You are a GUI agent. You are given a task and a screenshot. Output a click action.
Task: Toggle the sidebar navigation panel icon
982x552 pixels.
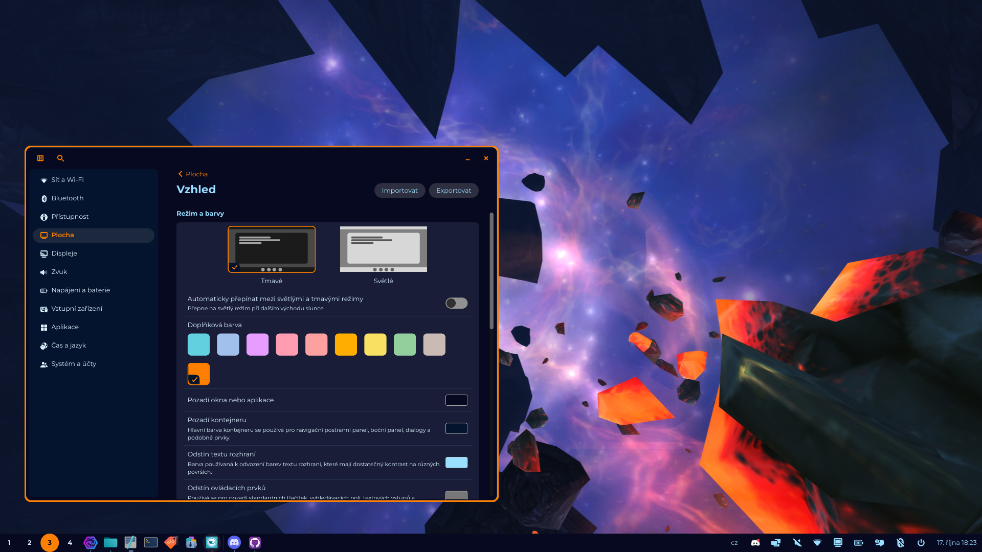pos(40,158)
